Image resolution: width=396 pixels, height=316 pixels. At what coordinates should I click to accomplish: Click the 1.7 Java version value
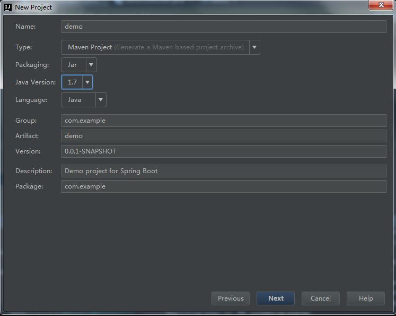click(72, 82)
